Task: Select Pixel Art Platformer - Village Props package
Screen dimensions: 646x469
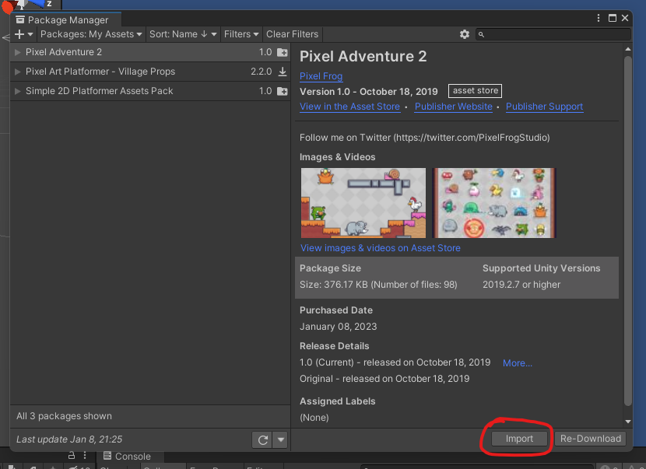Action: (150, 72)
